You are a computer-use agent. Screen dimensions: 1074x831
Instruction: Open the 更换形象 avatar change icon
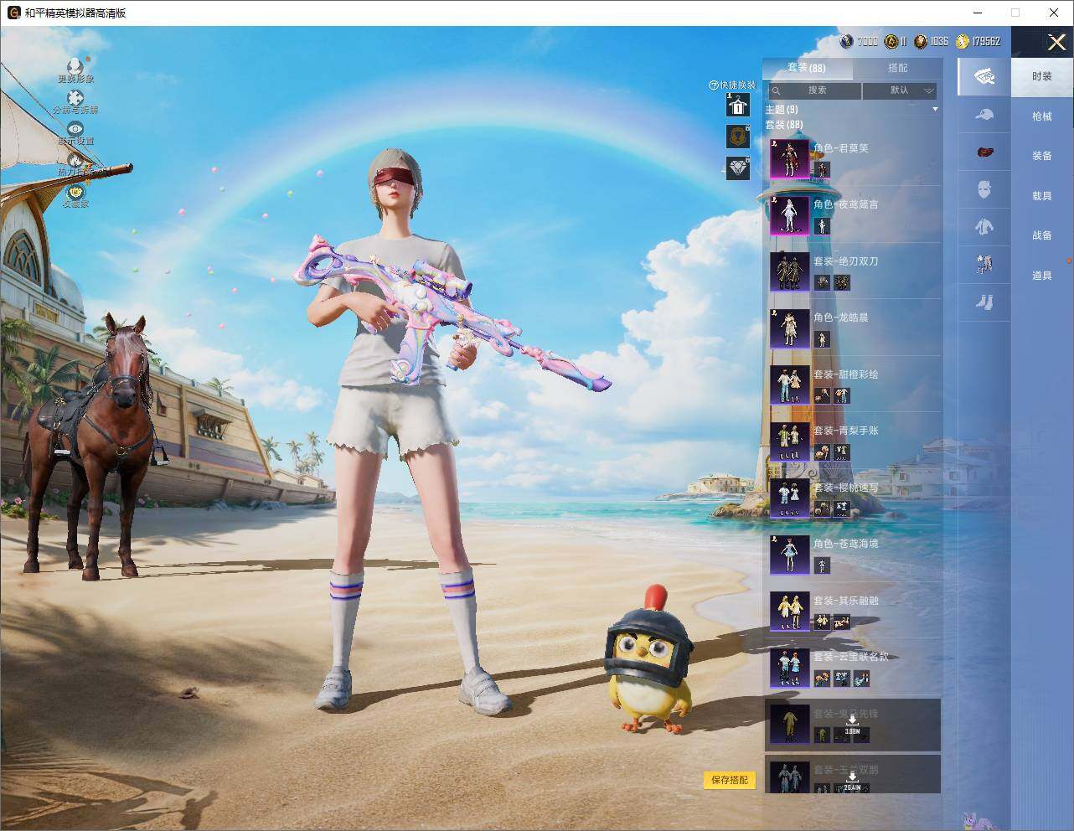(x=75, y=66)
